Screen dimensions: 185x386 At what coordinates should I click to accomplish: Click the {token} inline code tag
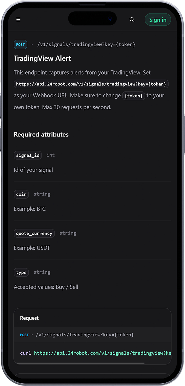point(133,96)
